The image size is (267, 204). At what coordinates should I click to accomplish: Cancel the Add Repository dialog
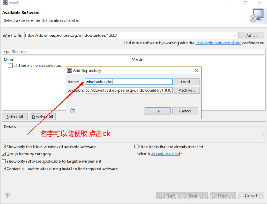coord(185,111)
